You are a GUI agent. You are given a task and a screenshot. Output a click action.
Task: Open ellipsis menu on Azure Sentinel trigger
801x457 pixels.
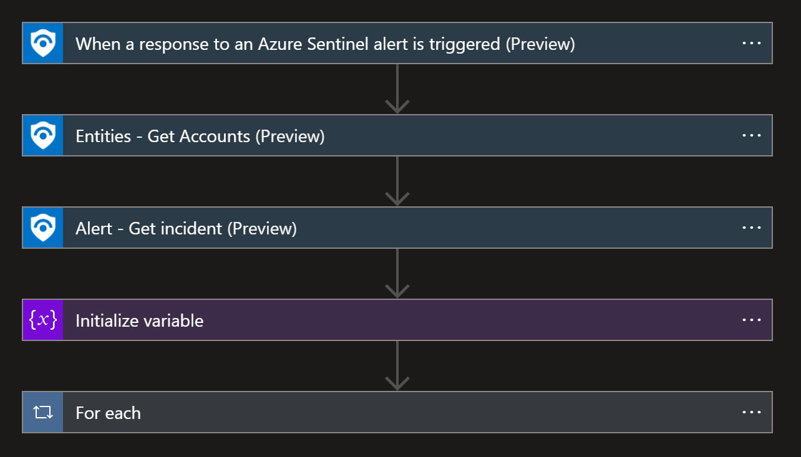pos(751,43)
